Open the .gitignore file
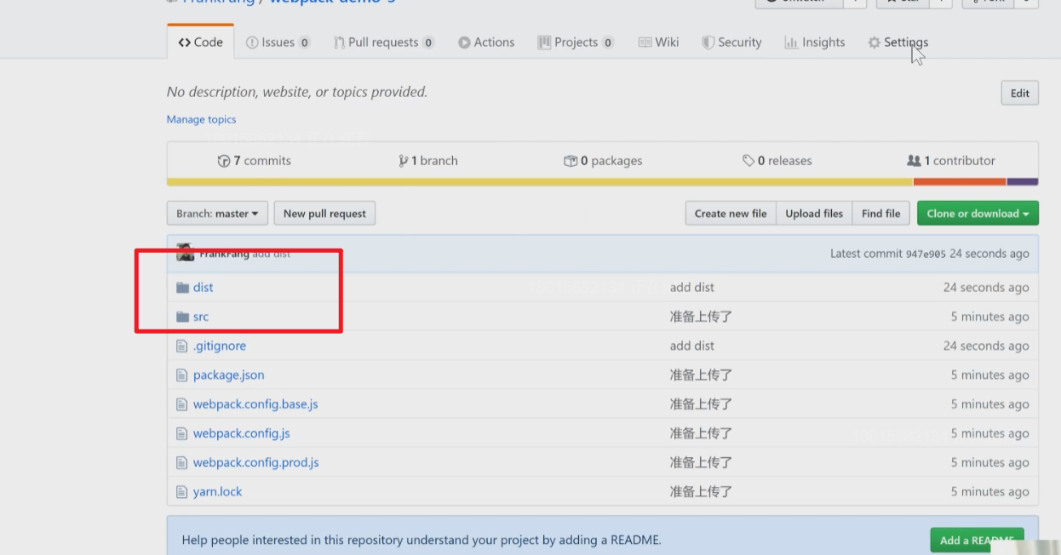Image resolution: width=1061 pixels, height=555 pixels. click(220, 346)
